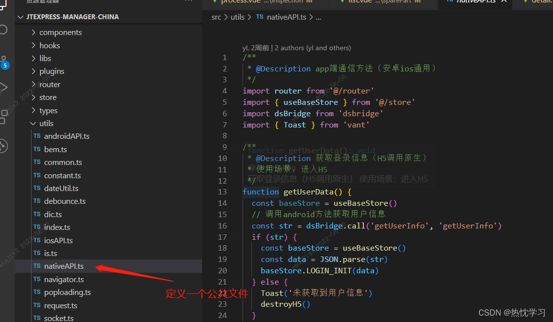The image size is (553, 322).
Task: Open the '2 authors (yl and others)' code lens
Action: click(x=313, y=48)
